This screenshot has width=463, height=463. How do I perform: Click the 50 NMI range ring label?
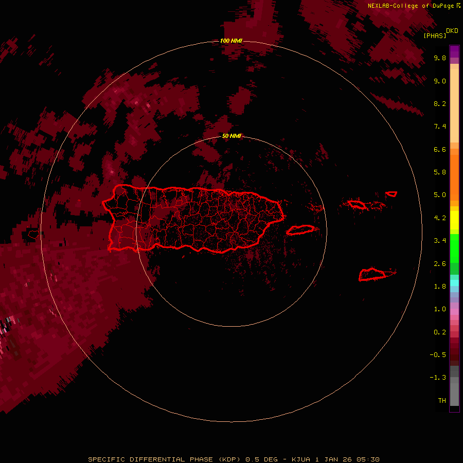point(232,136)
